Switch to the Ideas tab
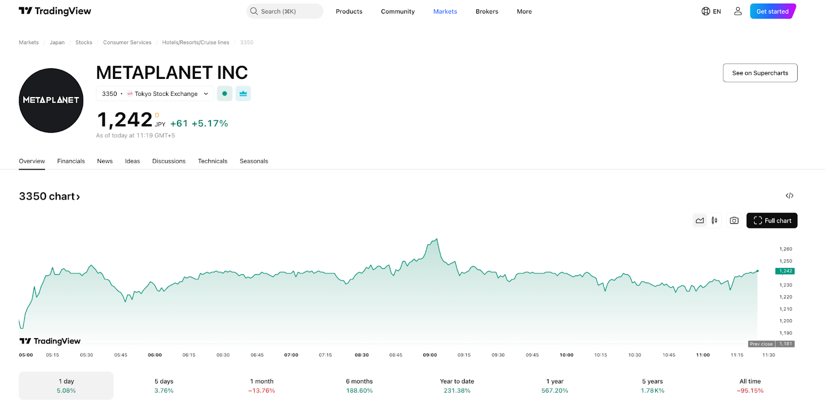825x415 pixels. click(x=133, y=161)
